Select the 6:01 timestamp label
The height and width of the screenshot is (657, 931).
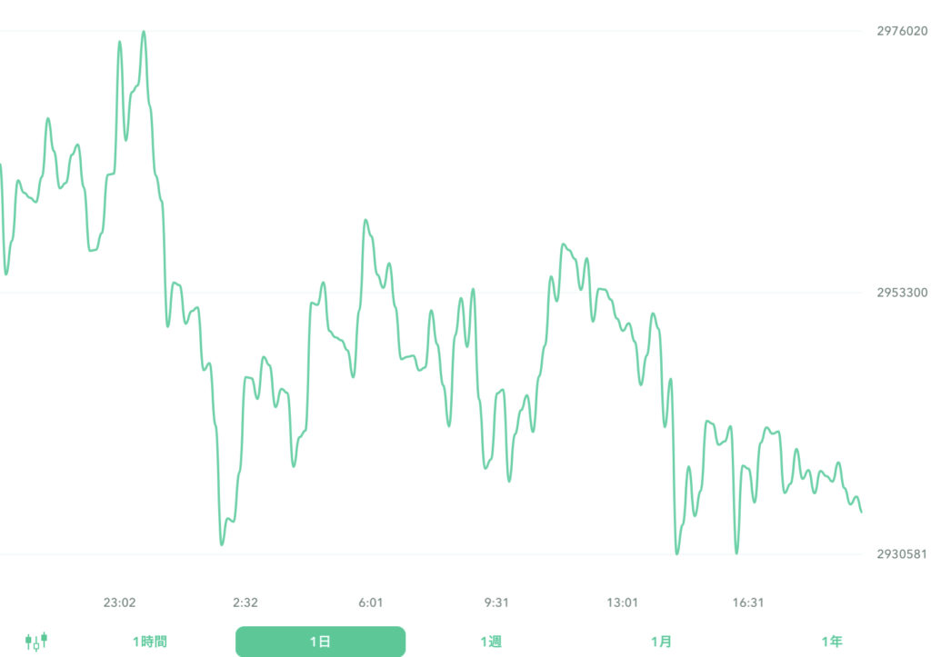coord(373,602)
